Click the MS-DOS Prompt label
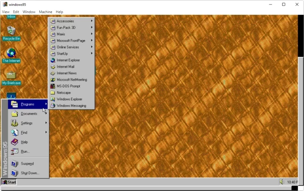 pyautogui.click(x=68, y=86)
